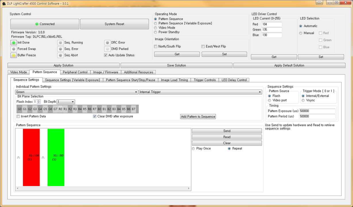Click the Forced Swap status indicator
Screen dimensions: 353x207
click(13, 49)
